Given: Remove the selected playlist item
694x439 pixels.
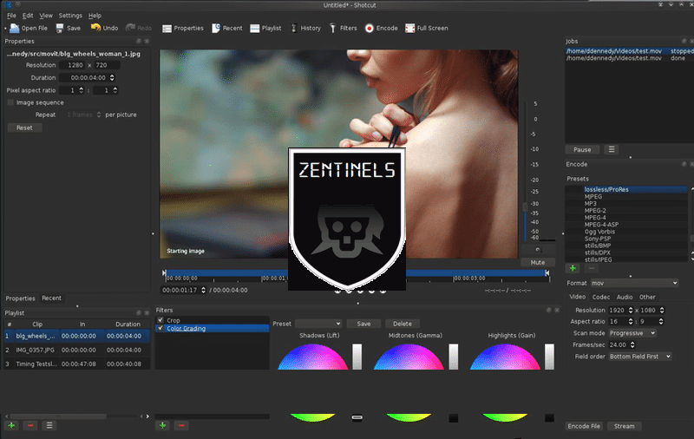Looking at the screenshot, I should [30, 425].
